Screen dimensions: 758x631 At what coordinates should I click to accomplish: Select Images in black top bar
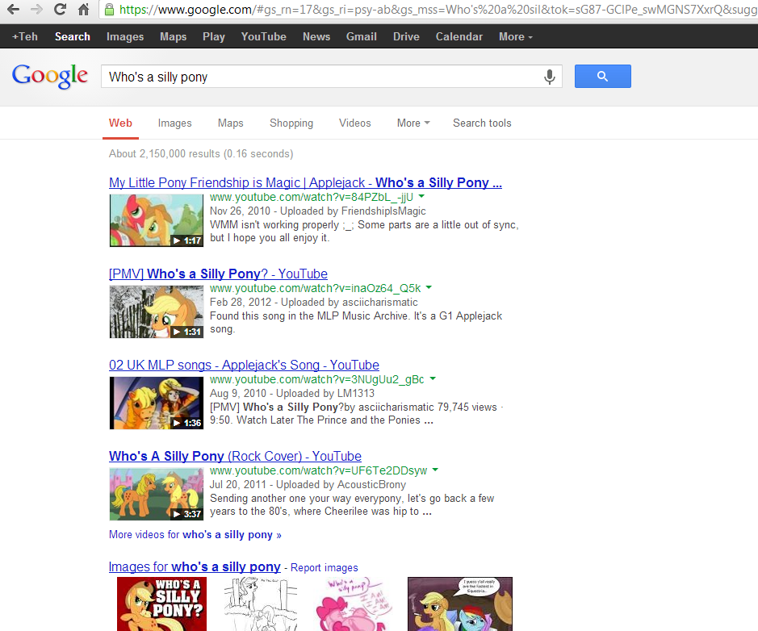coord(125,37)
